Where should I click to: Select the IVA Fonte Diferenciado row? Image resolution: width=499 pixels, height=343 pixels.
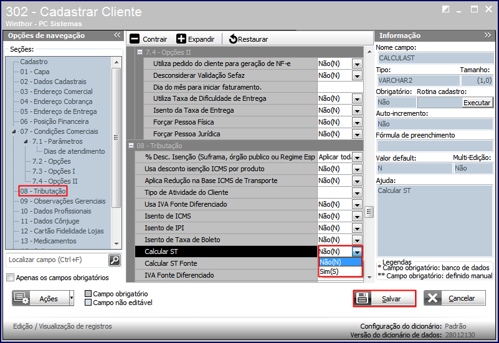pos(226,275)
